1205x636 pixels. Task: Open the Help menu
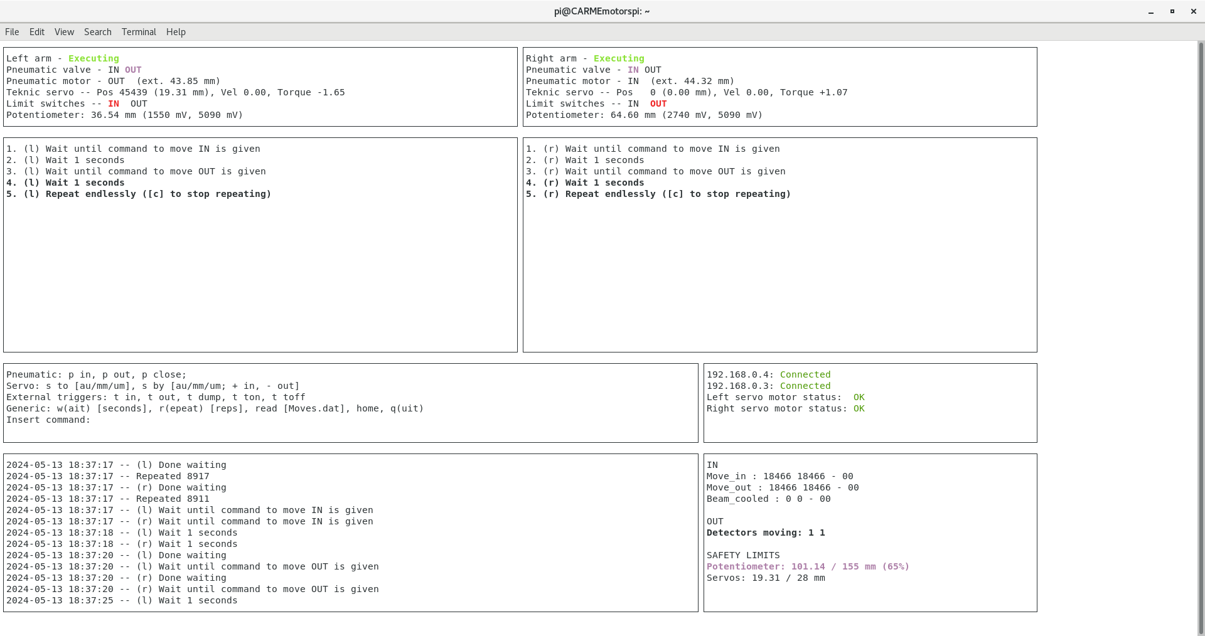[x=176, y=32]
